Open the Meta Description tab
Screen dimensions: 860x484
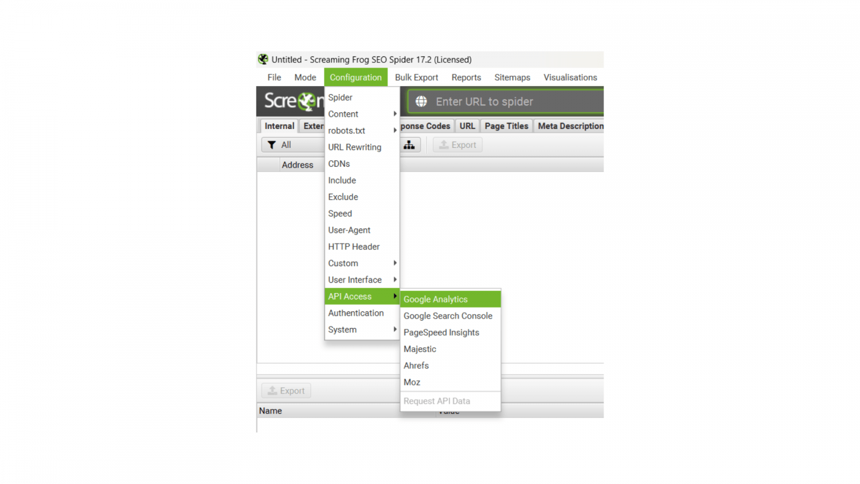click(570, 126)
